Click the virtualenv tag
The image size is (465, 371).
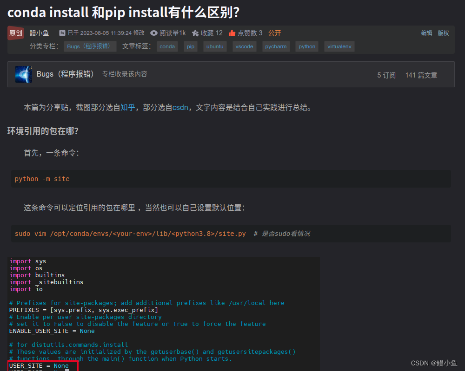tap(339, 46)
